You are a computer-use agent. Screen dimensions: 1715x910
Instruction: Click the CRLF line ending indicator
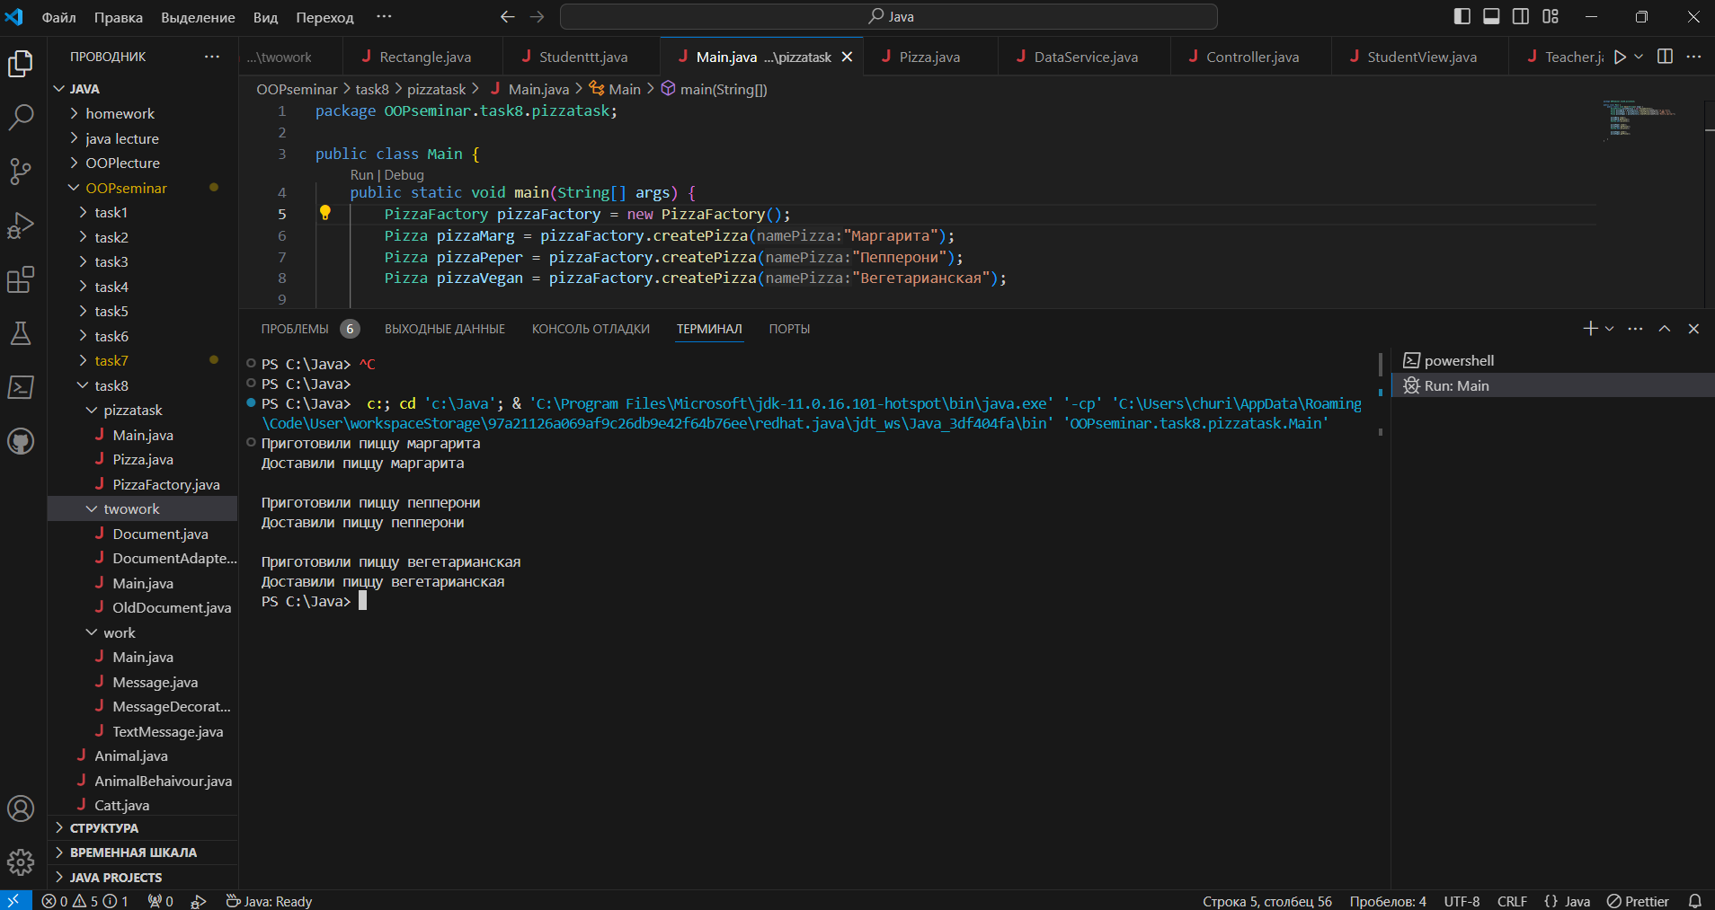[x=1512, y=901]
